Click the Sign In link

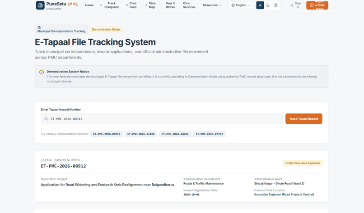coord(295,5)
